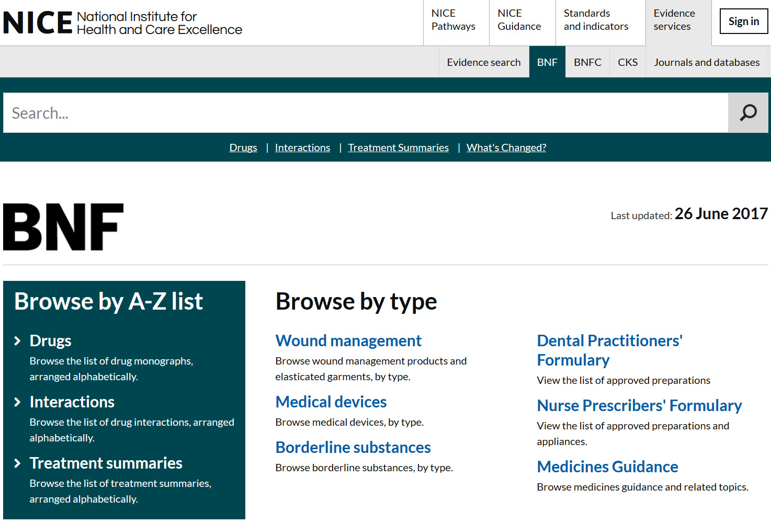Open Evidence search
This screenshot has height=523, width=771.
click(484, 62)
